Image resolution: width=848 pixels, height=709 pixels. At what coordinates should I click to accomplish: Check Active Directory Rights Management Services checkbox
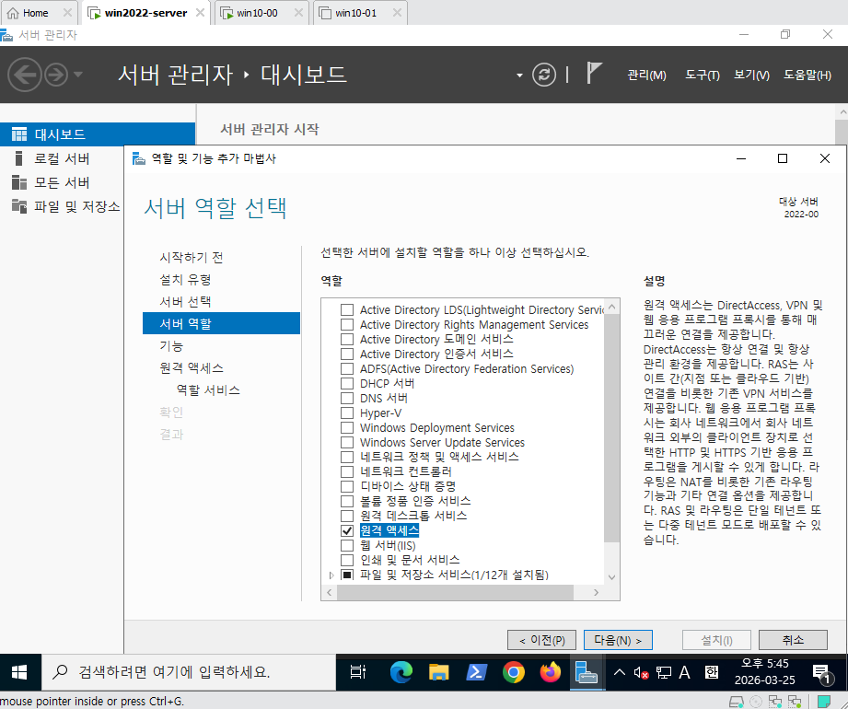[347, 324]
